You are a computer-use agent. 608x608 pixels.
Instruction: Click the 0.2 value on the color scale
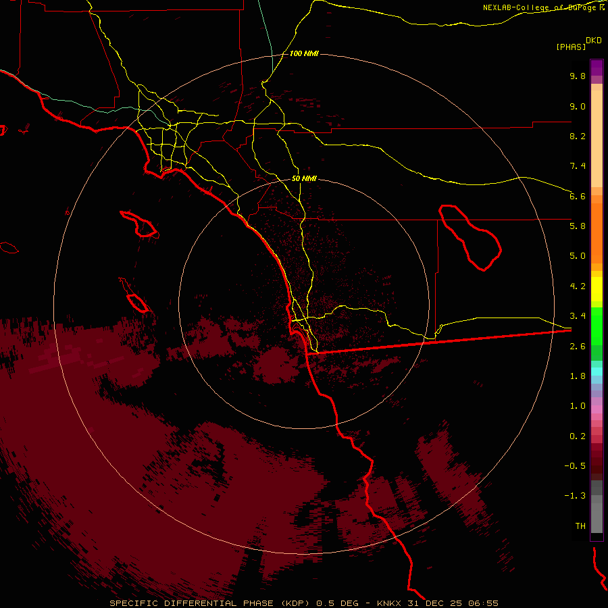pyautogui.click(x=578, y=436)
